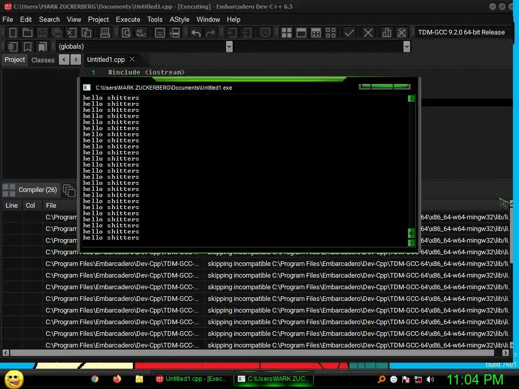
Task: Click the Profile analysis bar chart icon
Action: [387, 32]
